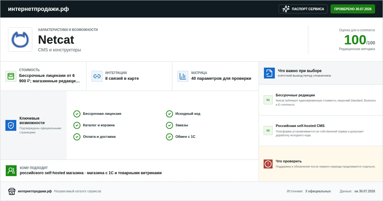The height and width of the screenshot is (201, 383).
Task: Click the checkmark next to Исходный код
Action: 169,114
